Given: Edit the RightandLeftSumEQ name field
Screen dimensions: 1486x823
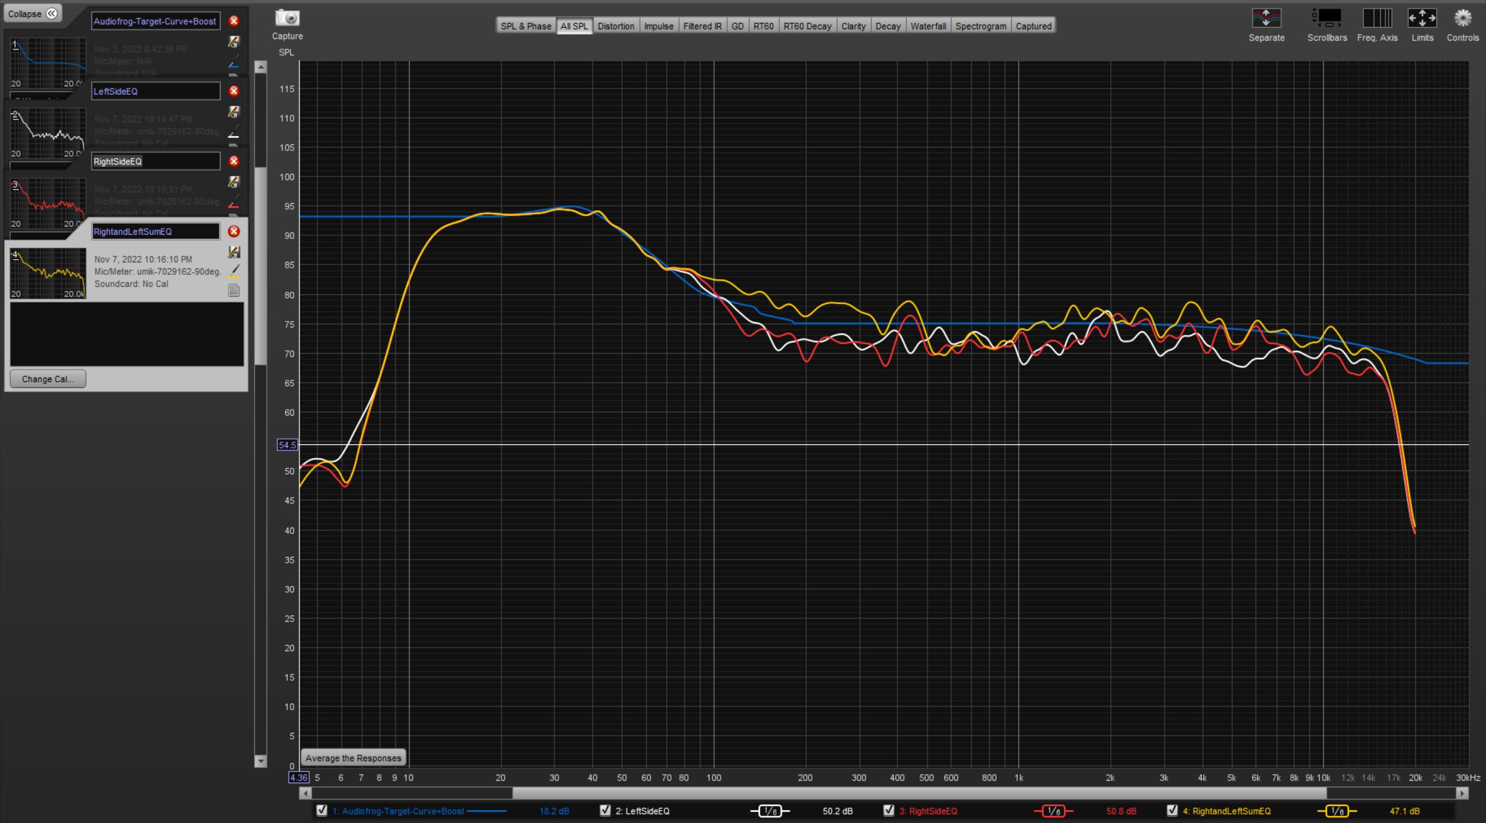Looking at the screenshot, I should pyautogui.click(x=156, y=231).
